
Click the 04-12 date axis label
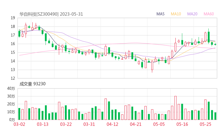pos(112,124)
